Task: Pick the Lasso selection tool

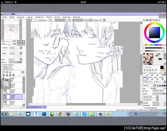Action: (148, 67)
